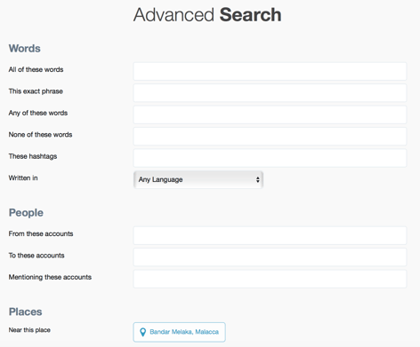Click the 'This exact phrase' label

36,91
